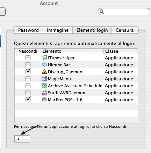Viewport: 151px width, 153px height.
Task: Select the StuffItAVRDaemon name
Action: pyautogui.click(x=66, y=93)
